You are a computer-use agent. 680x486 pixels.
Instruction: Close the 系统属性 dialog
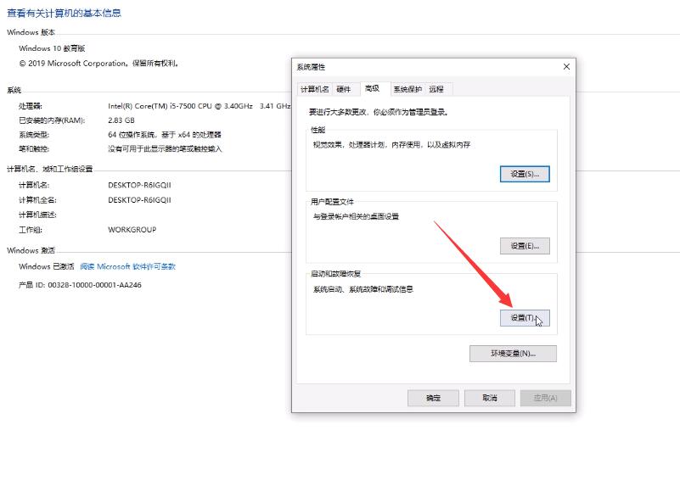pyautogui.click(x=566, y=67)
